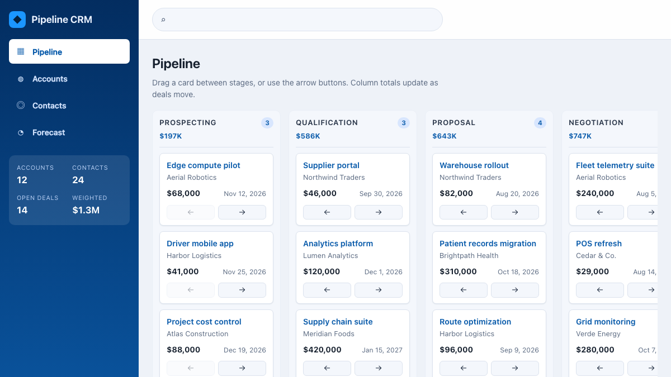Move Route optimization back with left arrow

point(464,369)
